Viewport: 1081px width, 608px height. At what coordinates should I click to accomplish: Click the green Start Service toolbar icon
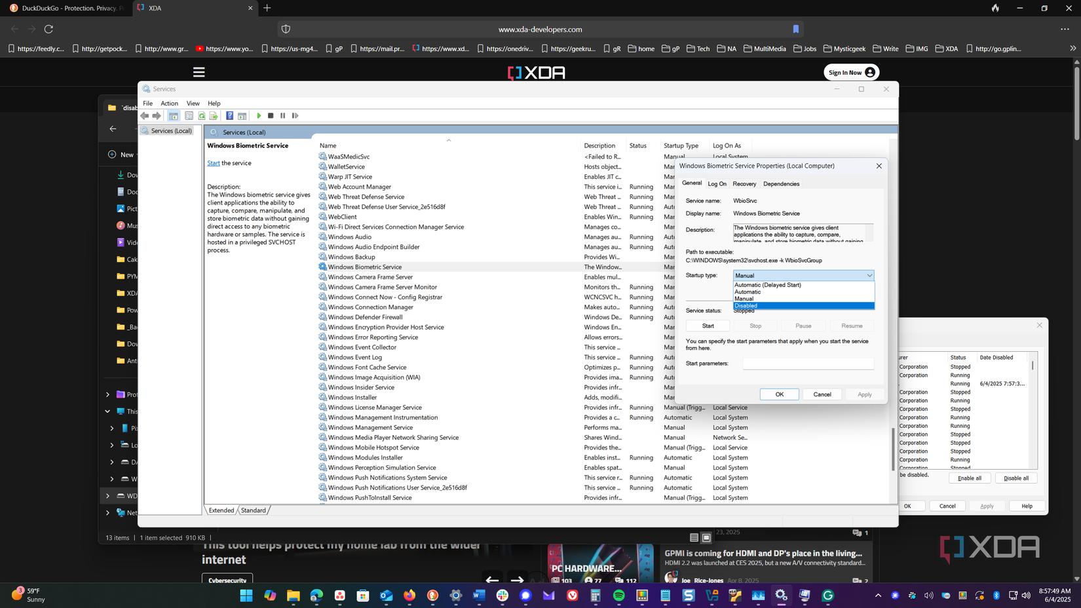[259, 116]
